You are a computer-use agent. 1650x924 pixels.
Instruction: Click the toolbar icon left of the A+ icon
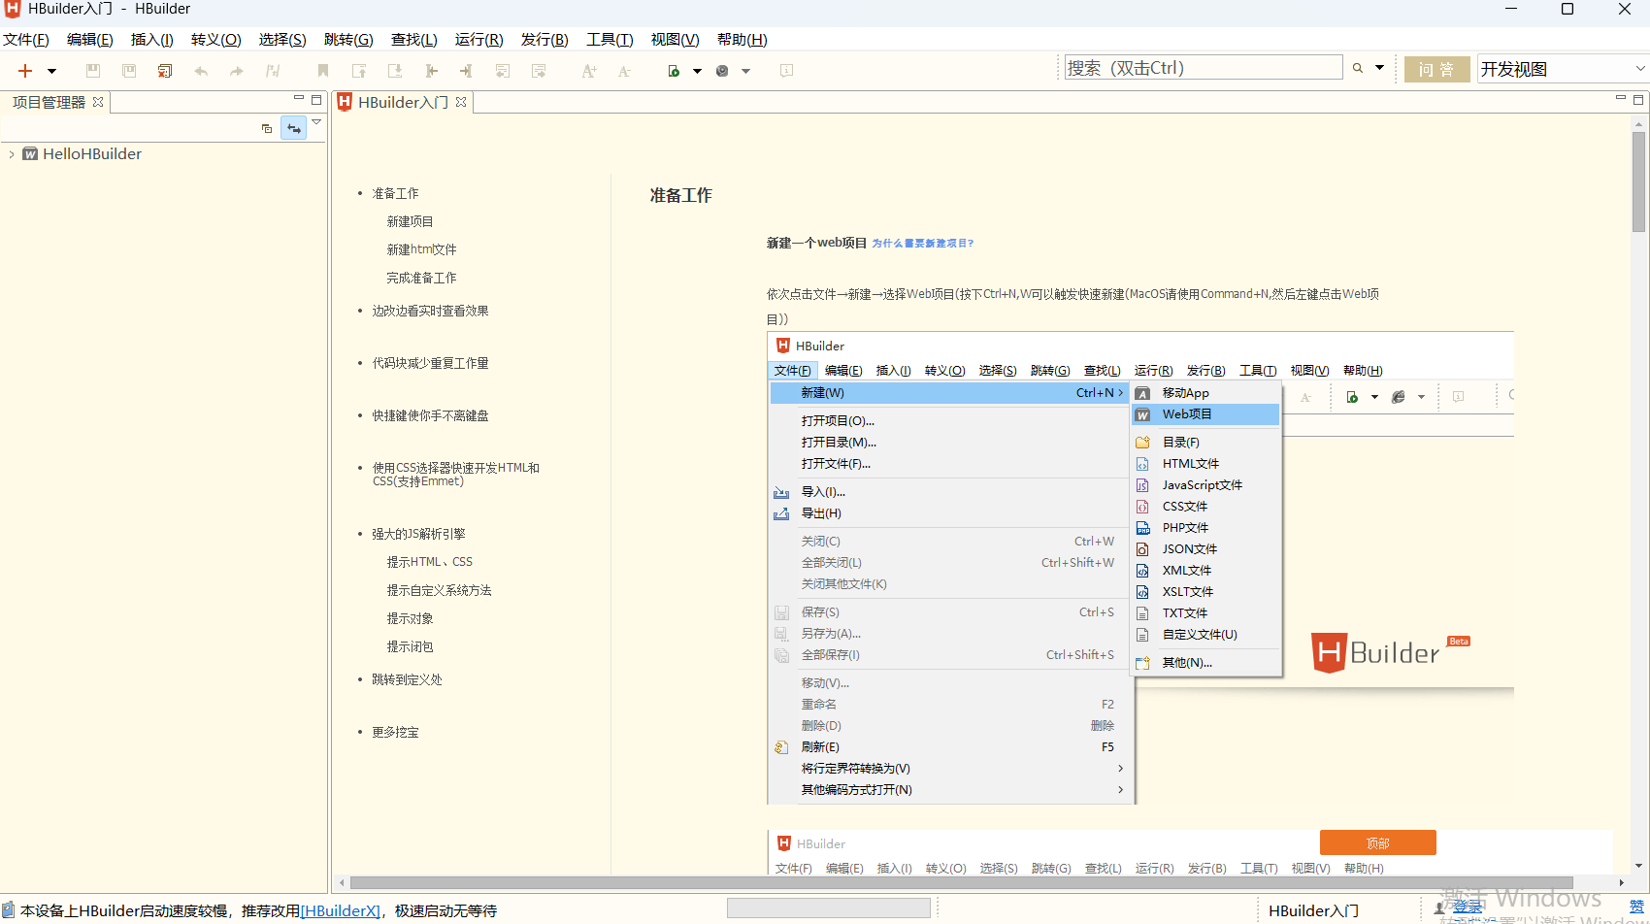[x=539, y=71]
